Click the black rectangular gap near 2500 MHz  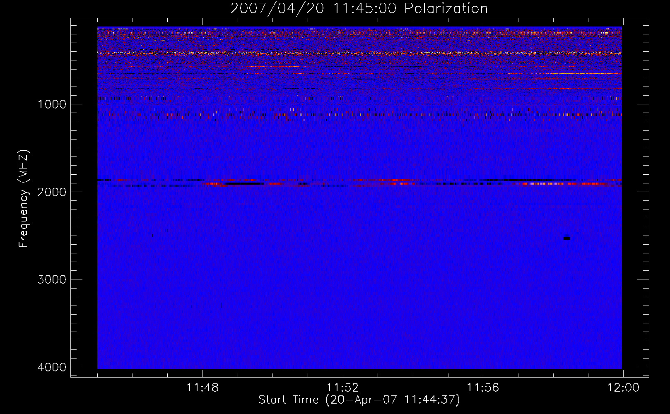tap(567, 238)
